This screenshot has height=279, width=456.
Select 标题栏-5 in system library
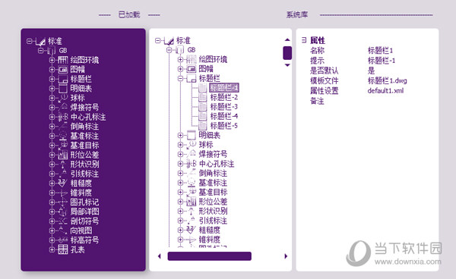[224, 126]
